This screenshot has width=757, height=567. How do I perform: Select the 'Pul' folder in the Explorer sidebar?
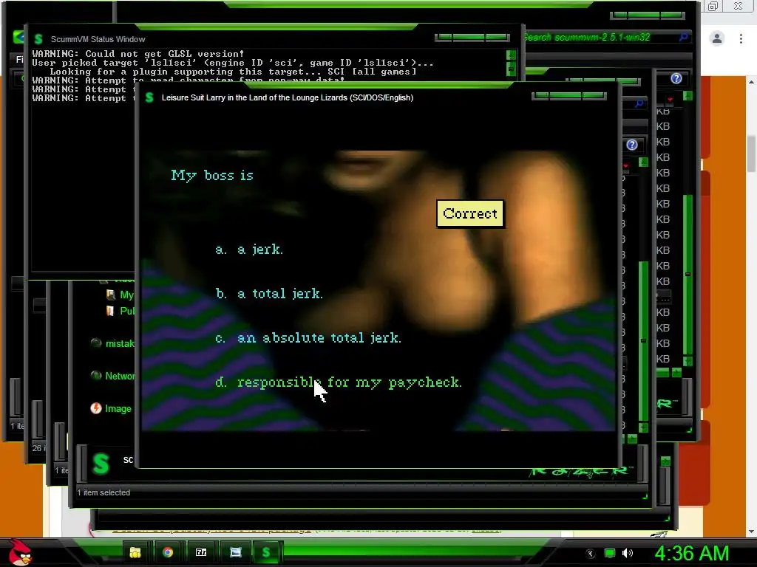tap(120, 311)
